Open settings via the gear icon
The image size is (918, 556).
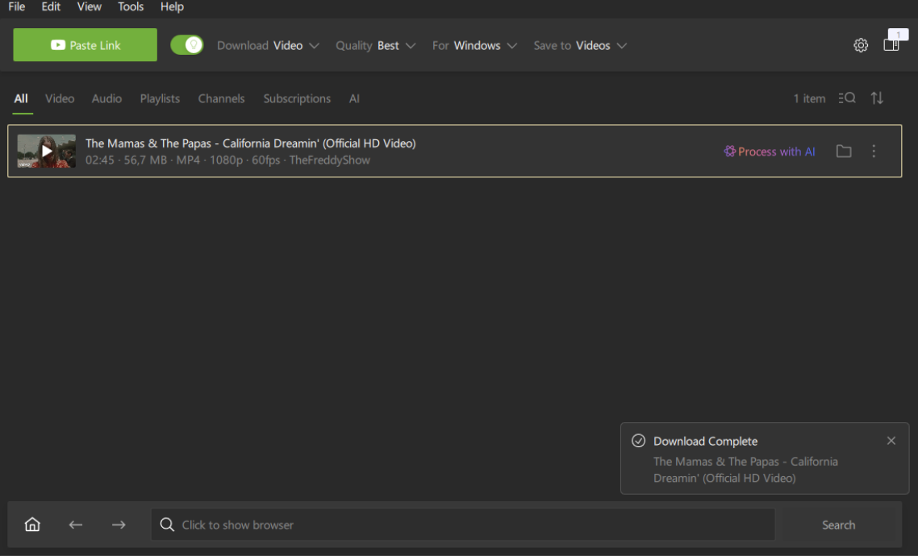(860, 45)
